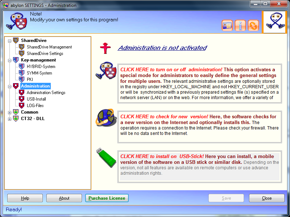Open the blue info icon button

(x=240, y=25)
